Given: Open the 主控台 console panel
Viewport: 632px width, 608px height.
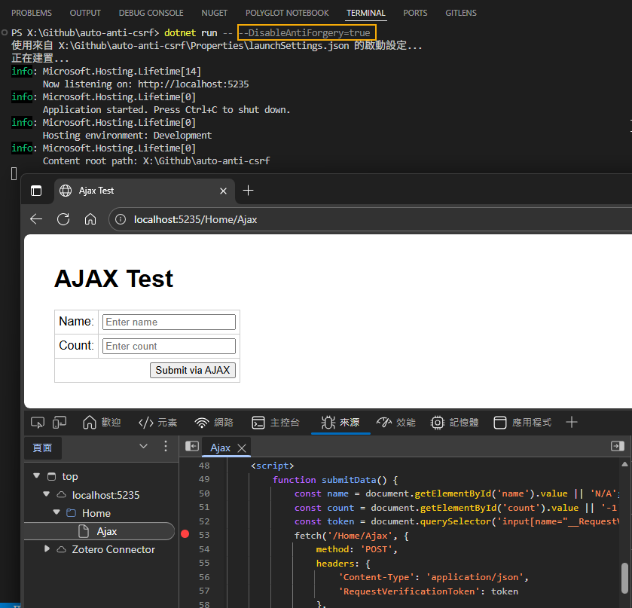Looking at the screenshot, I should [x=276, y=422].
